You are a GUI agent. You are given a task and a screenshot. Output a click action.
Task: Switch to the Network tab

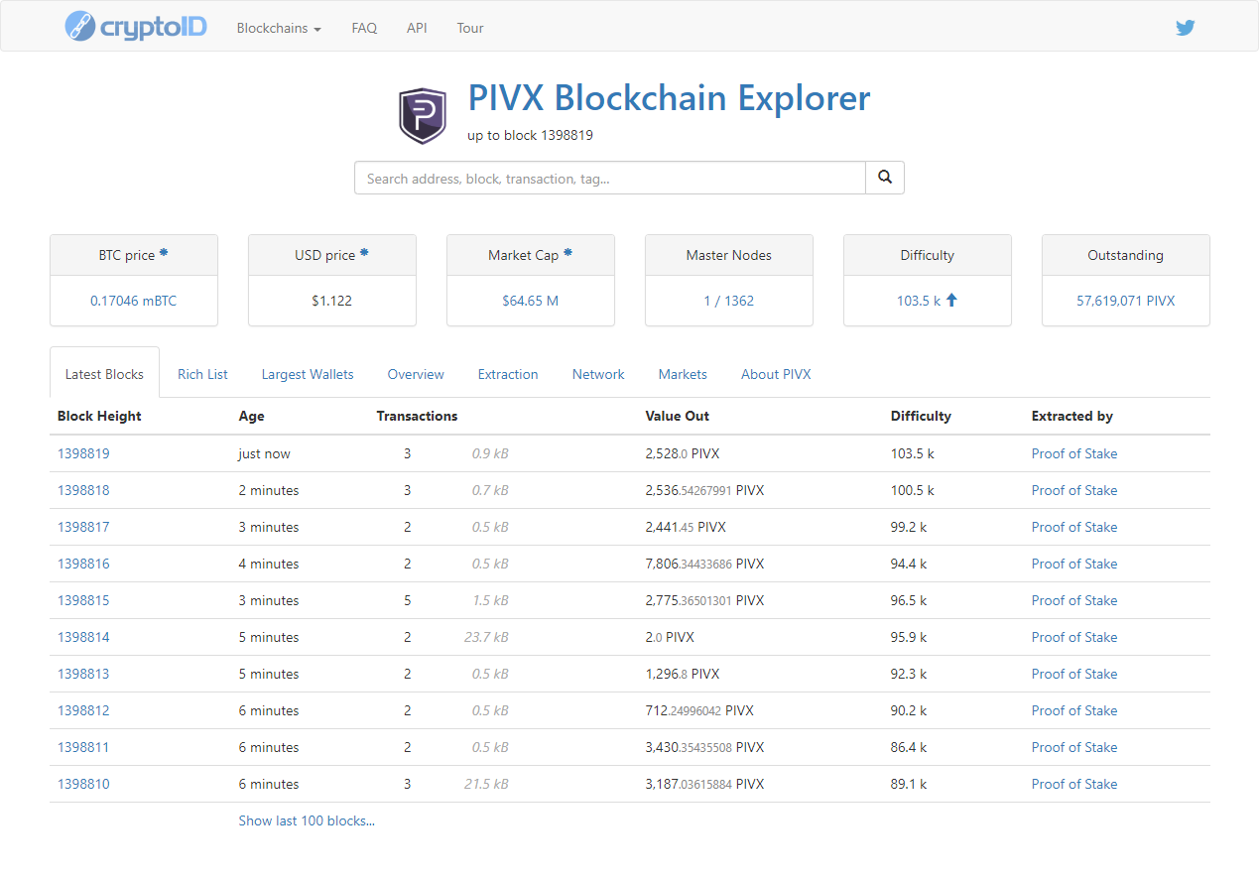point(598,374)
